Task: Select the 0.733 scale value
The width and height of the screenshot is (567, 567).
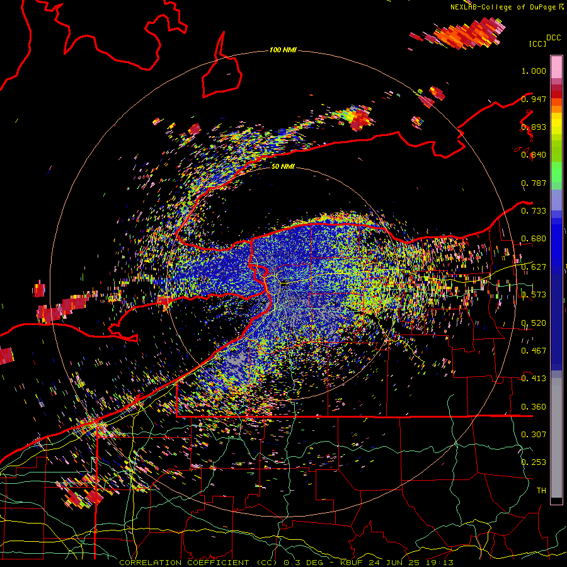Action: 534,211
